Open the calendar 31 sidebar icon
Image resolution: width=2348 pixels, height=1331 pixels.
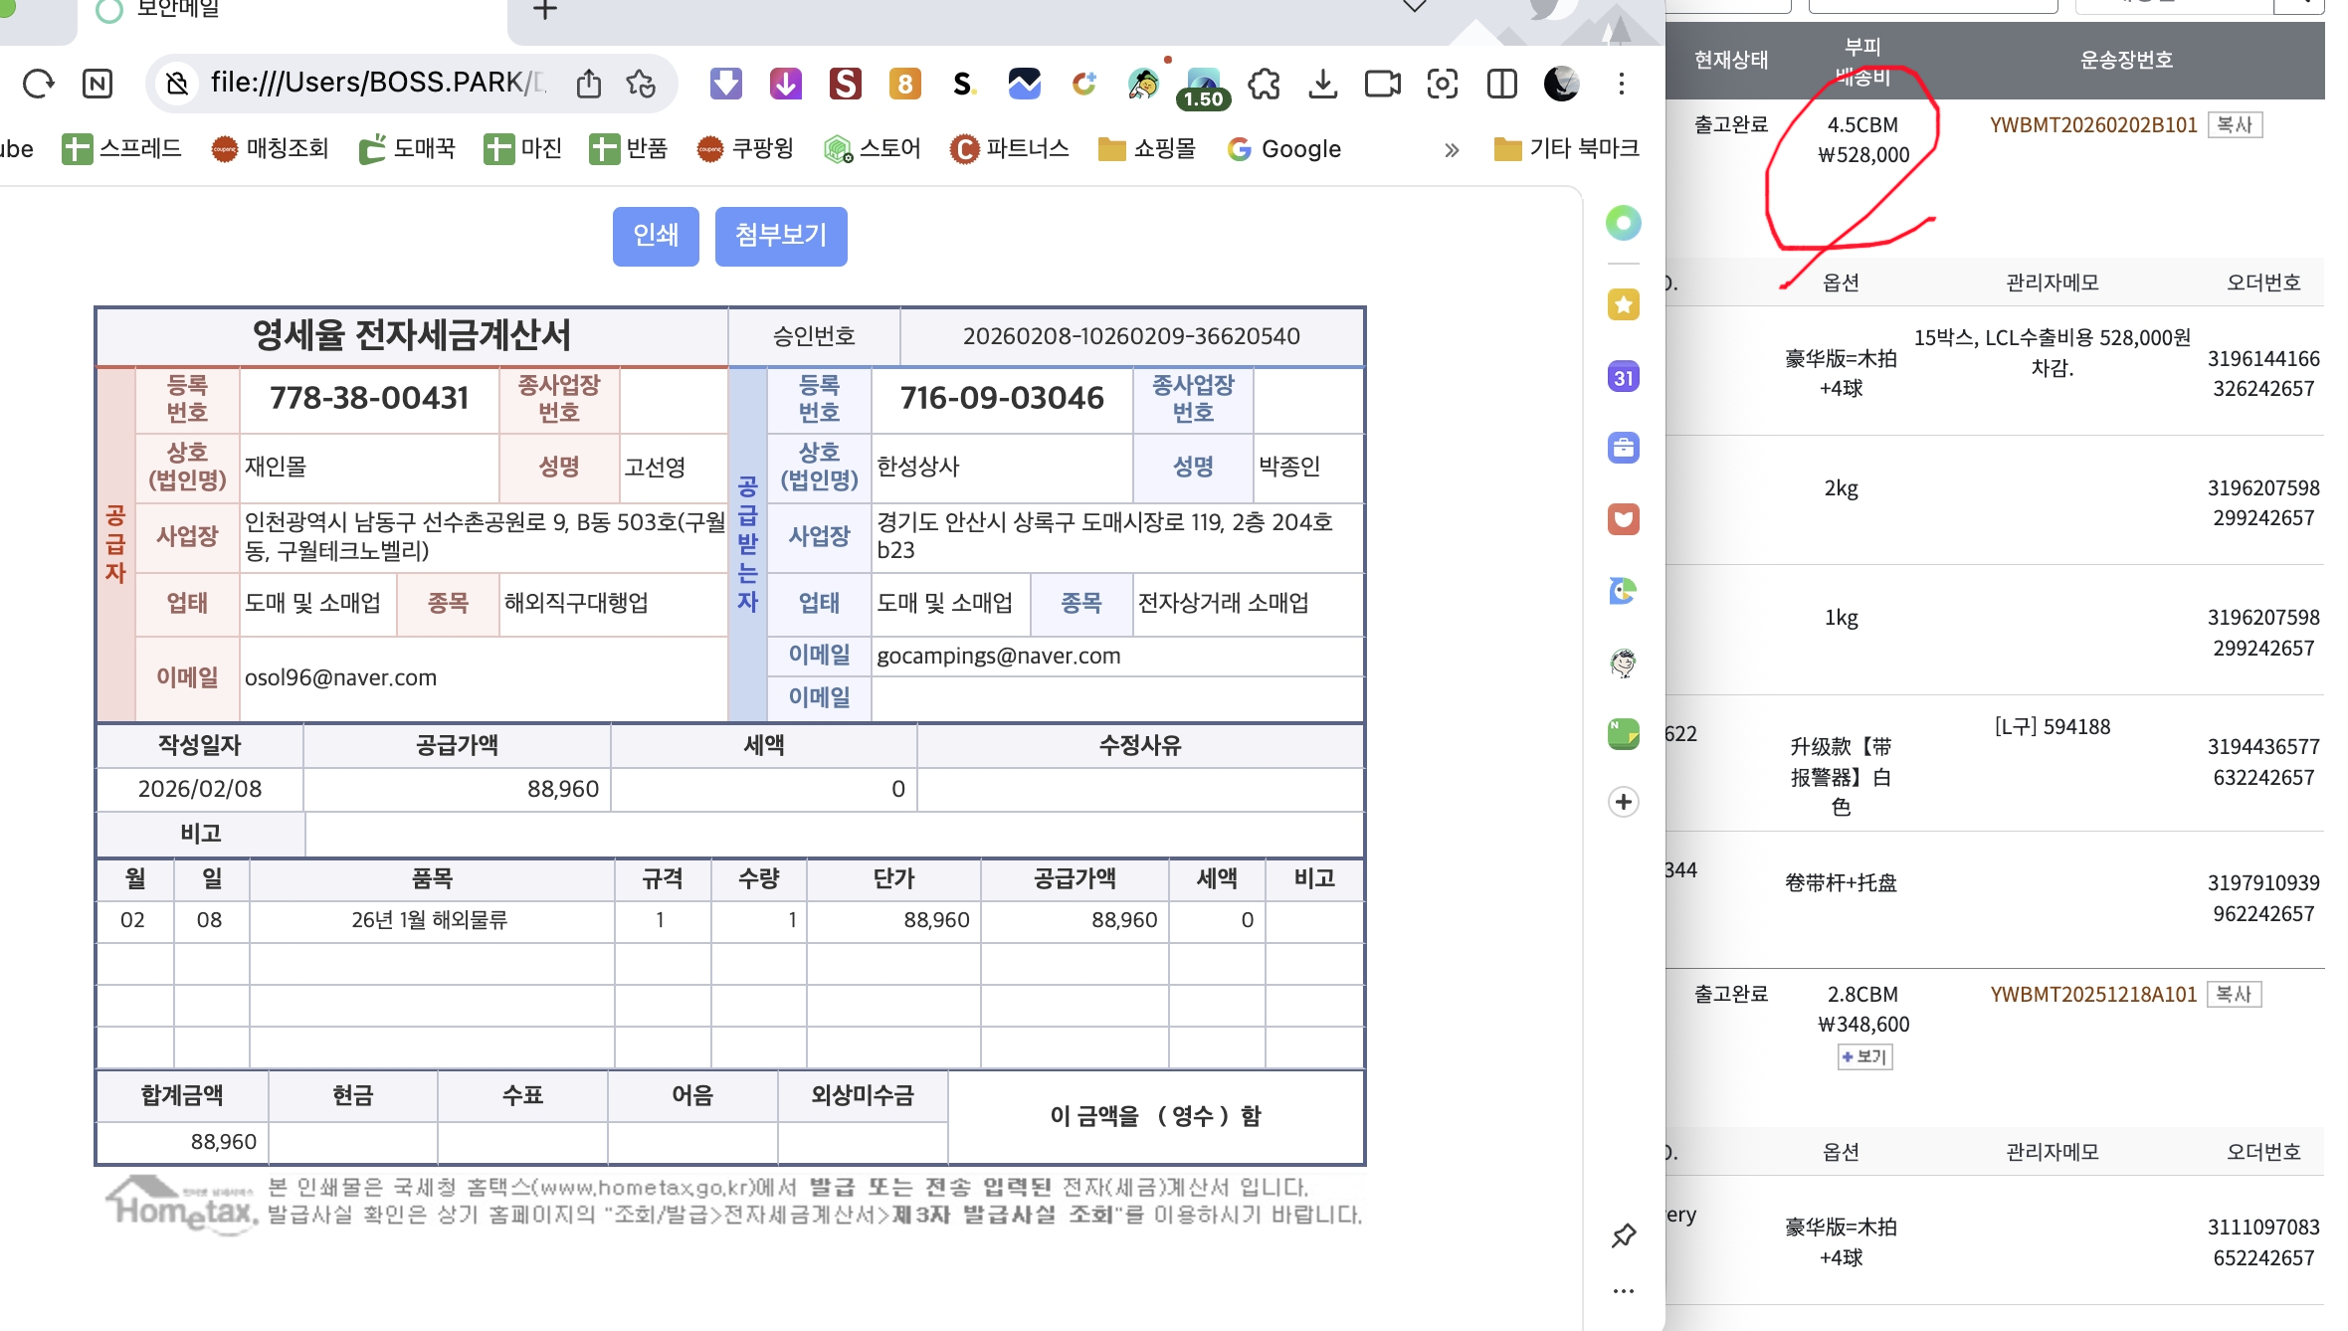[x=1624, y=377]
